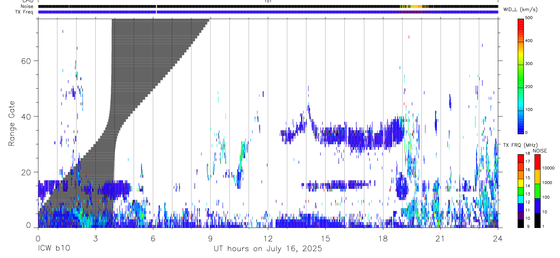
Task: Click the '9' hour tick on time axis
Action: pos(210,238)
